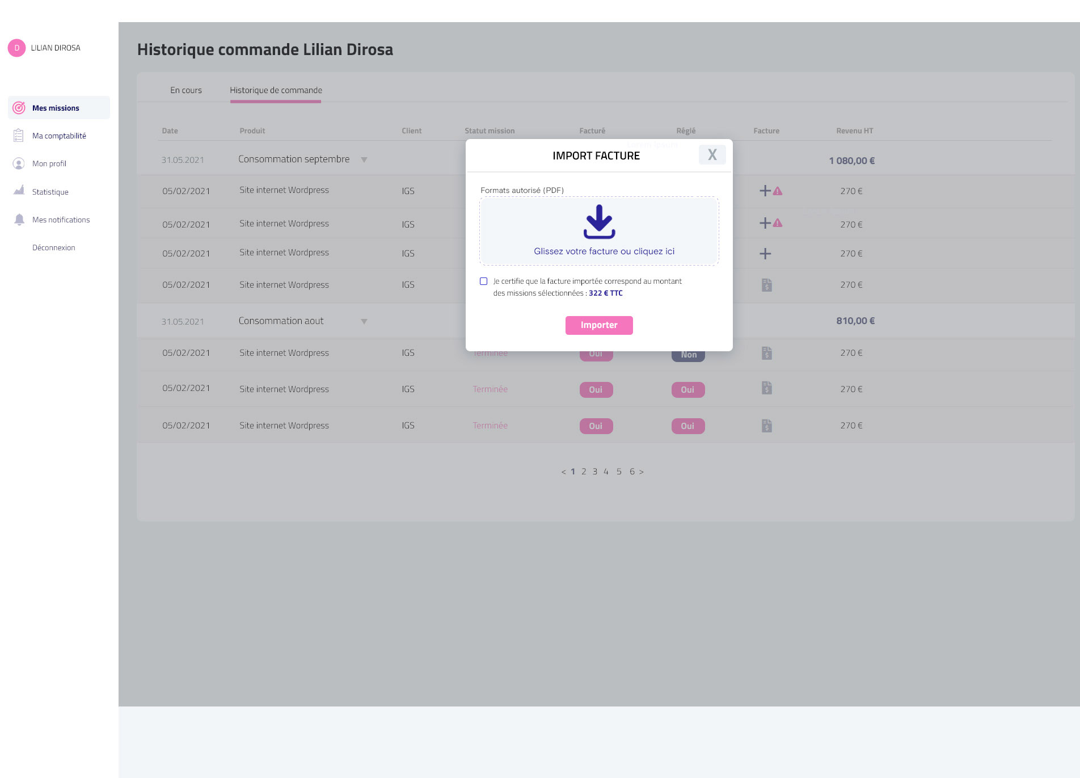Click Déconnexion in the sidebar
1080x778 pixels.
(54, 247)
